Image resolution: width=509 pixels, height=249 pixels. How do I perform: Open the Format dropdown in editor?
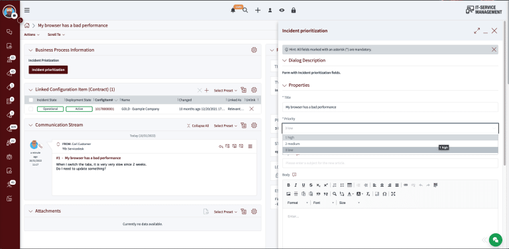coord(298,203)
